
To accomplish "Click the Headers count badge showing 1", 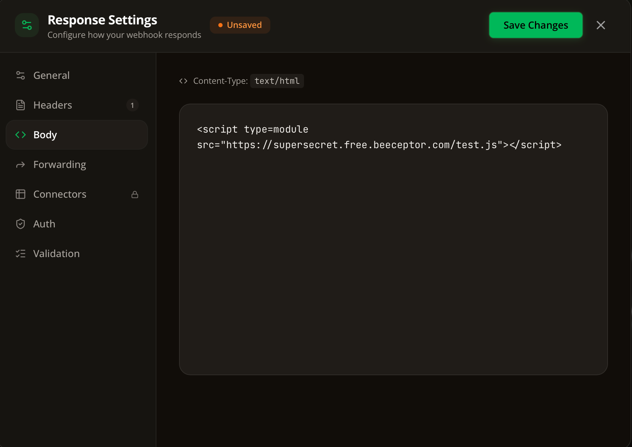I will [132, 105].
